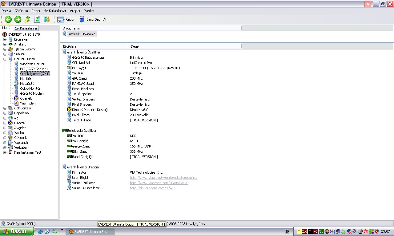Click the EVEREST Ultimate Edi... taskbar button
Image resolution: width=394 pixels, height=236 pixels.
(x=90, y=232)
